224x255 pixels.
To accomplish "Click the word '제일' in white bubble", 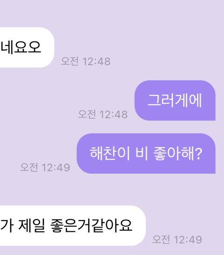I will (31, 225).
